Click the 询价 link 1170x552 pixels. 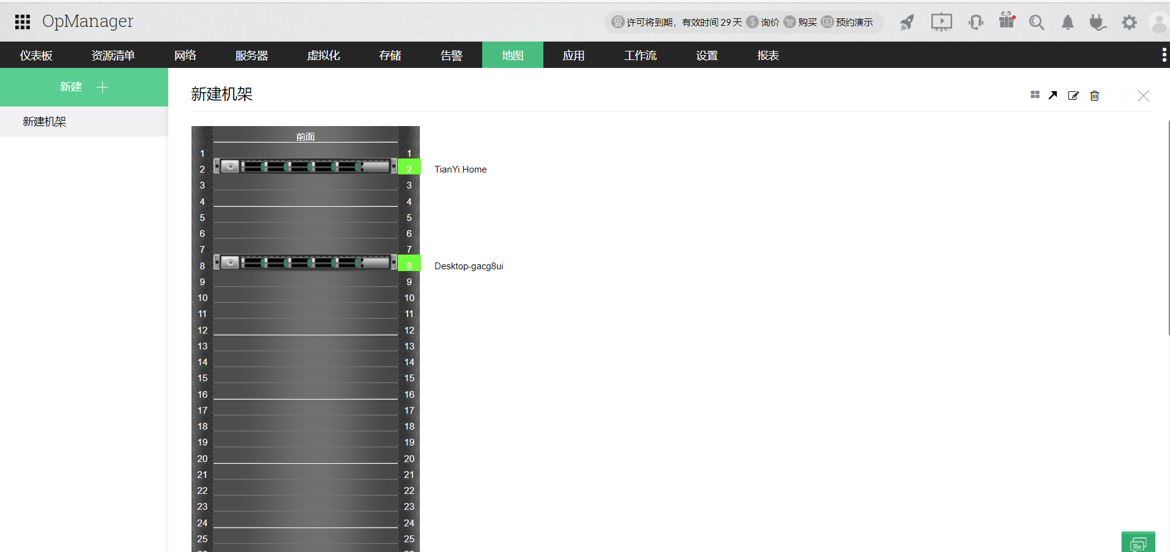(x=770, y=23)
